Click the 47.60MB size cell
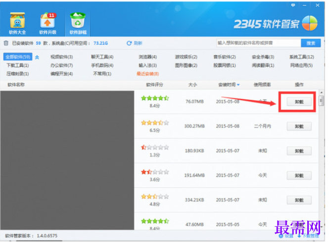This screenshot has width=330, height=243. click(194, 225)
